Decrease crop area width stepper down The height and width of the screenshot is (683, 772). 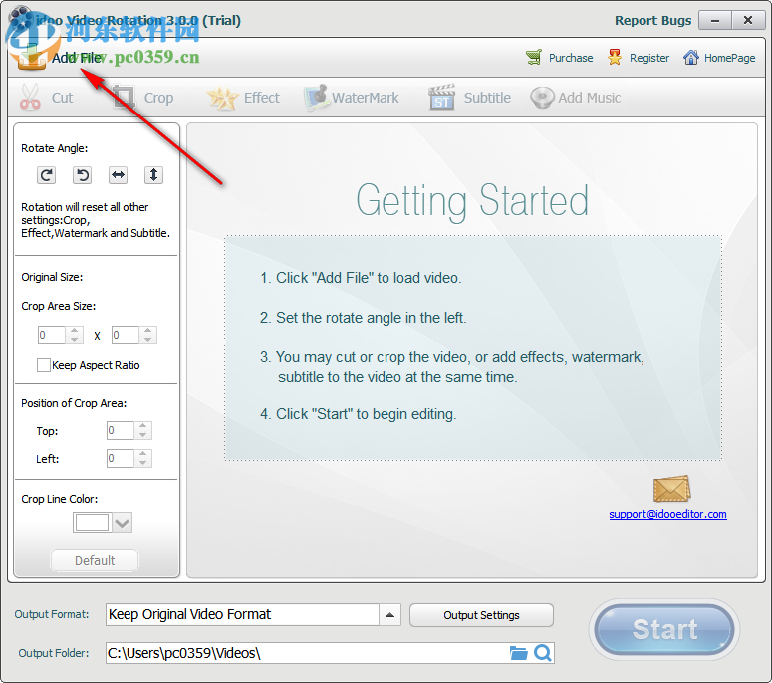pyautogui.click(x=74, y=340)
